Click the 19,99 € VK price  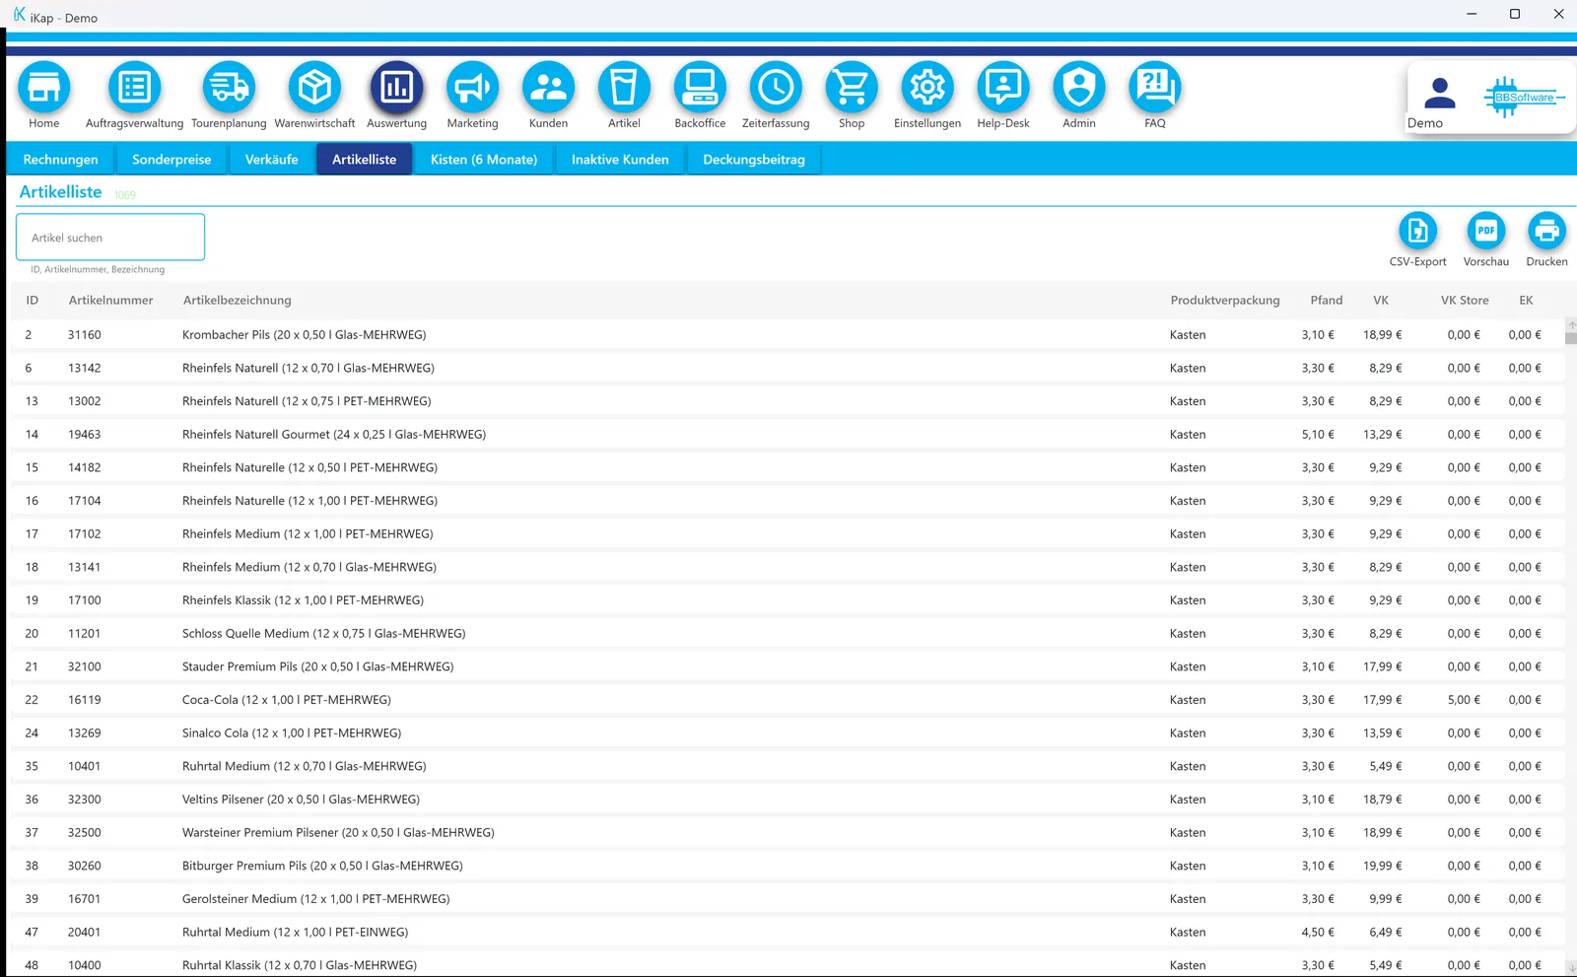1382,867
